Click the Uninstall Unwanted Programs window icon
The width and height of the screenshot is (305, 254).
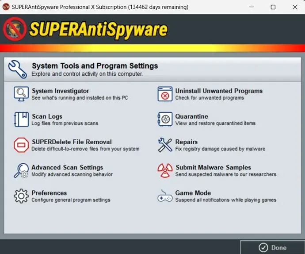pyautogui.click(x=165, y=94)
